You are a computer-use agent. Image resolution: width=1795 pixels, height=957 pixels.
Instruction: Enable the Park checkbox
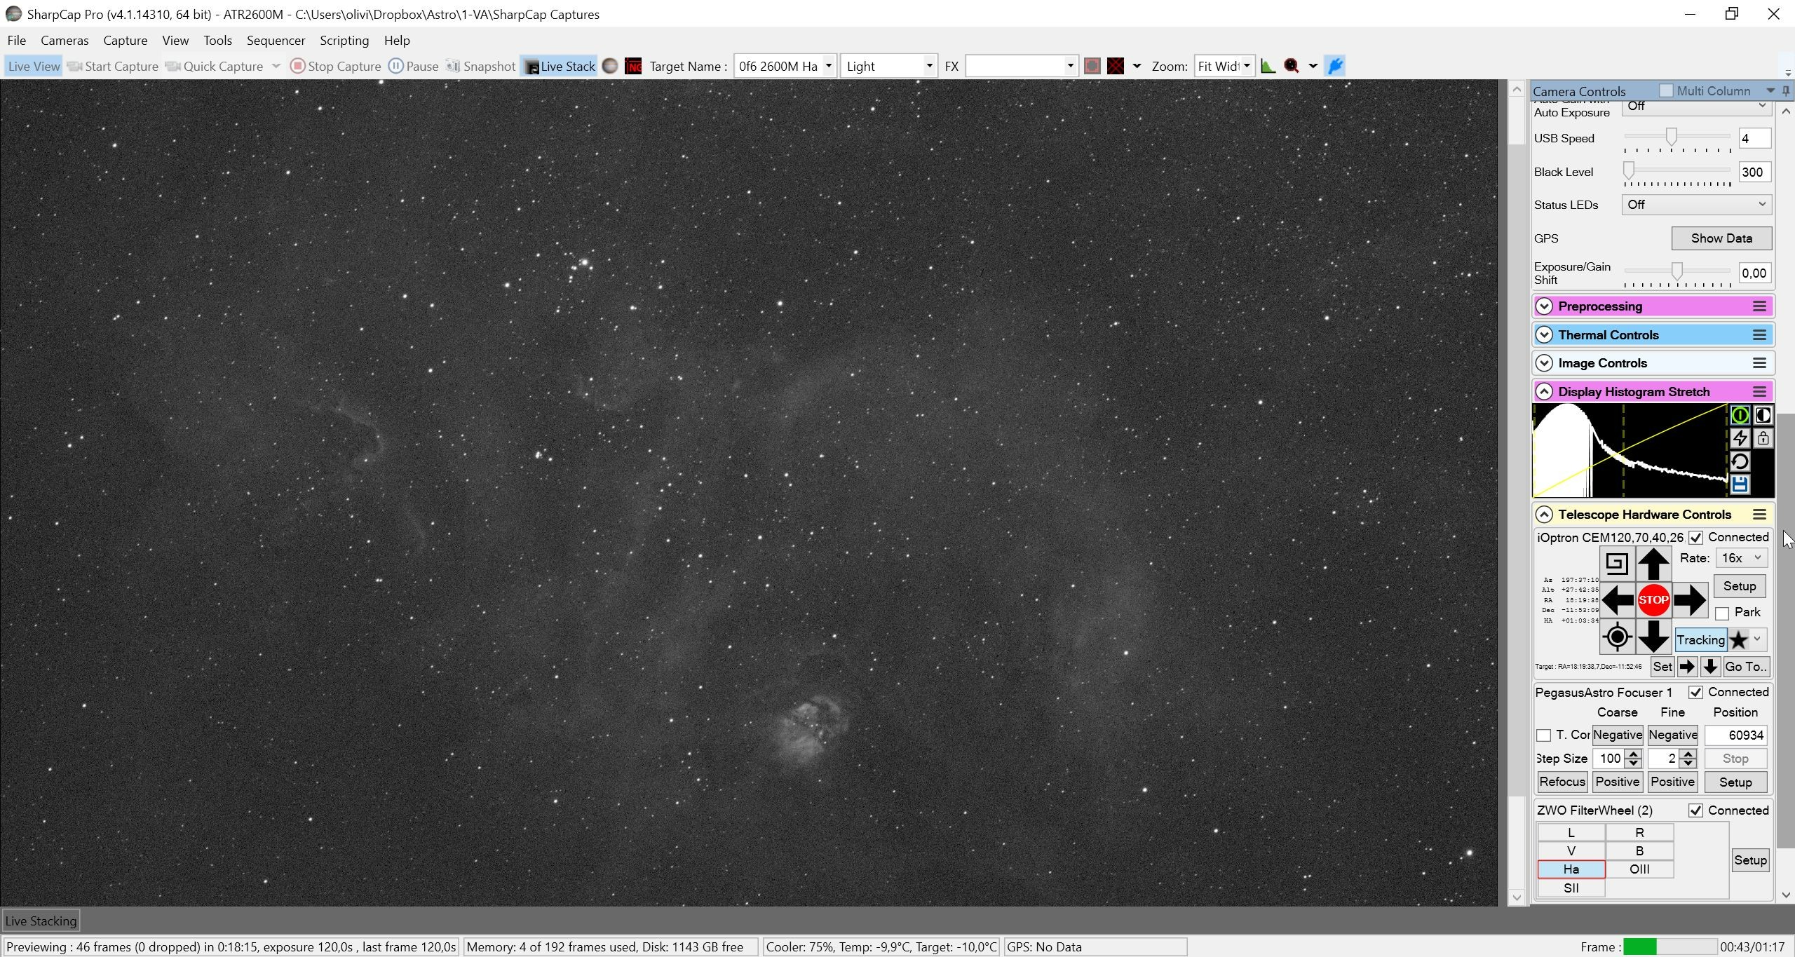pyautogui.click(x=1722, y=613)
